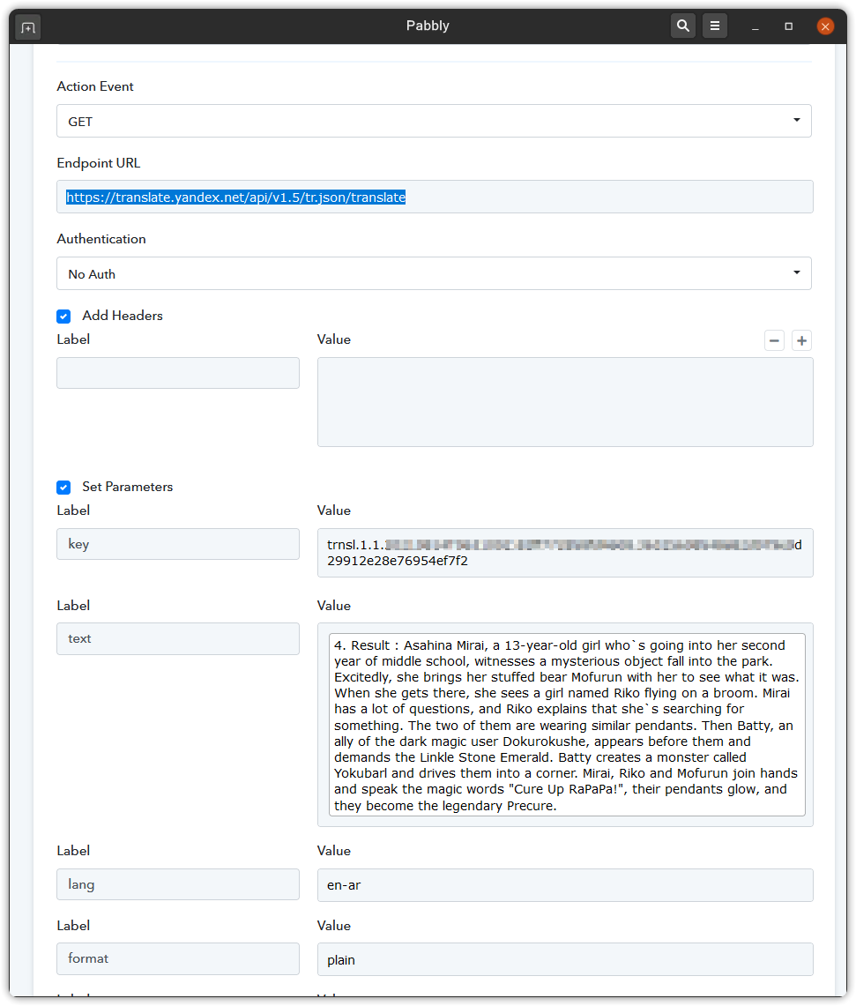Image resolution: width=856 pixels, height=1006 pixels.
Task: Click the 'key' parameter label field
Action: pos(178,544)
